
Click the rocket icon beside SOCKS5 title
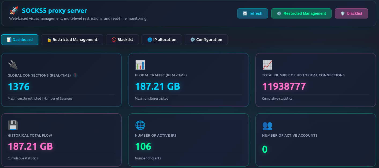[x=14, y=11]
